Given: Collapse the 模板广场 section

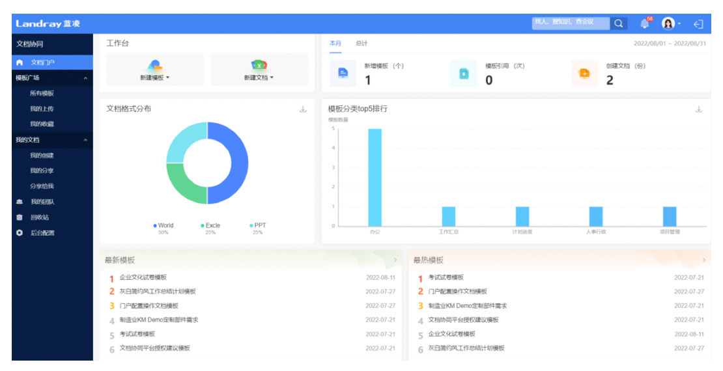Looking at the screenshot, I should (x=85, y=78).
